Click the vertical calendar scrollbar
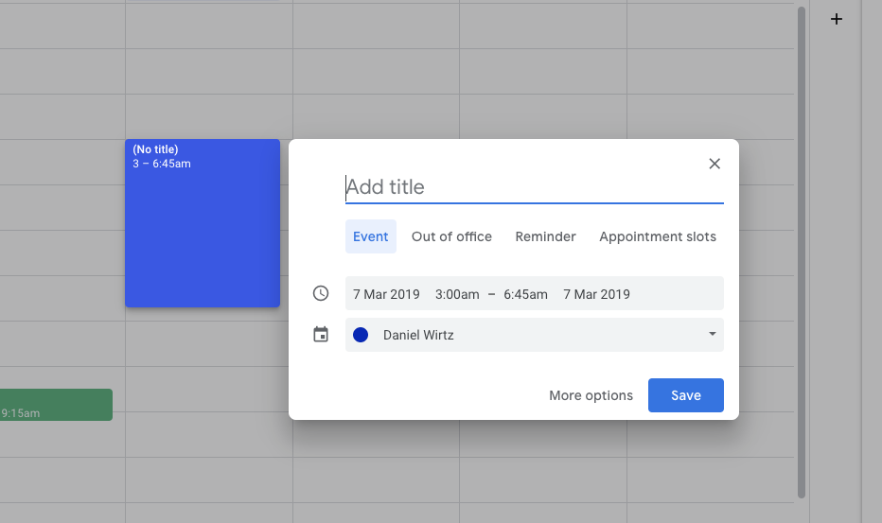This screenshot has width=882, height=523. 802,252
